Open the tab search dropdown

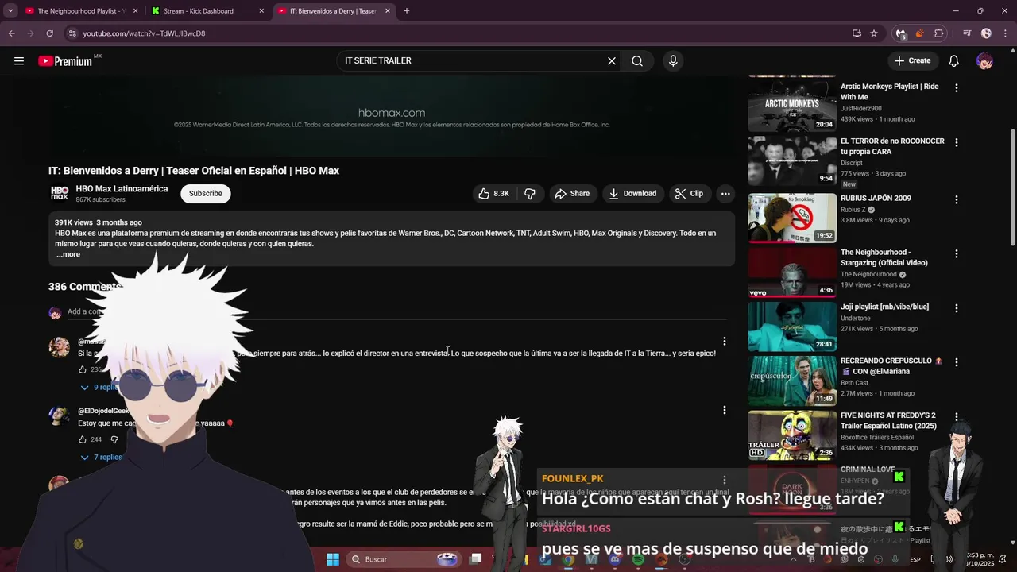point(10,11)
